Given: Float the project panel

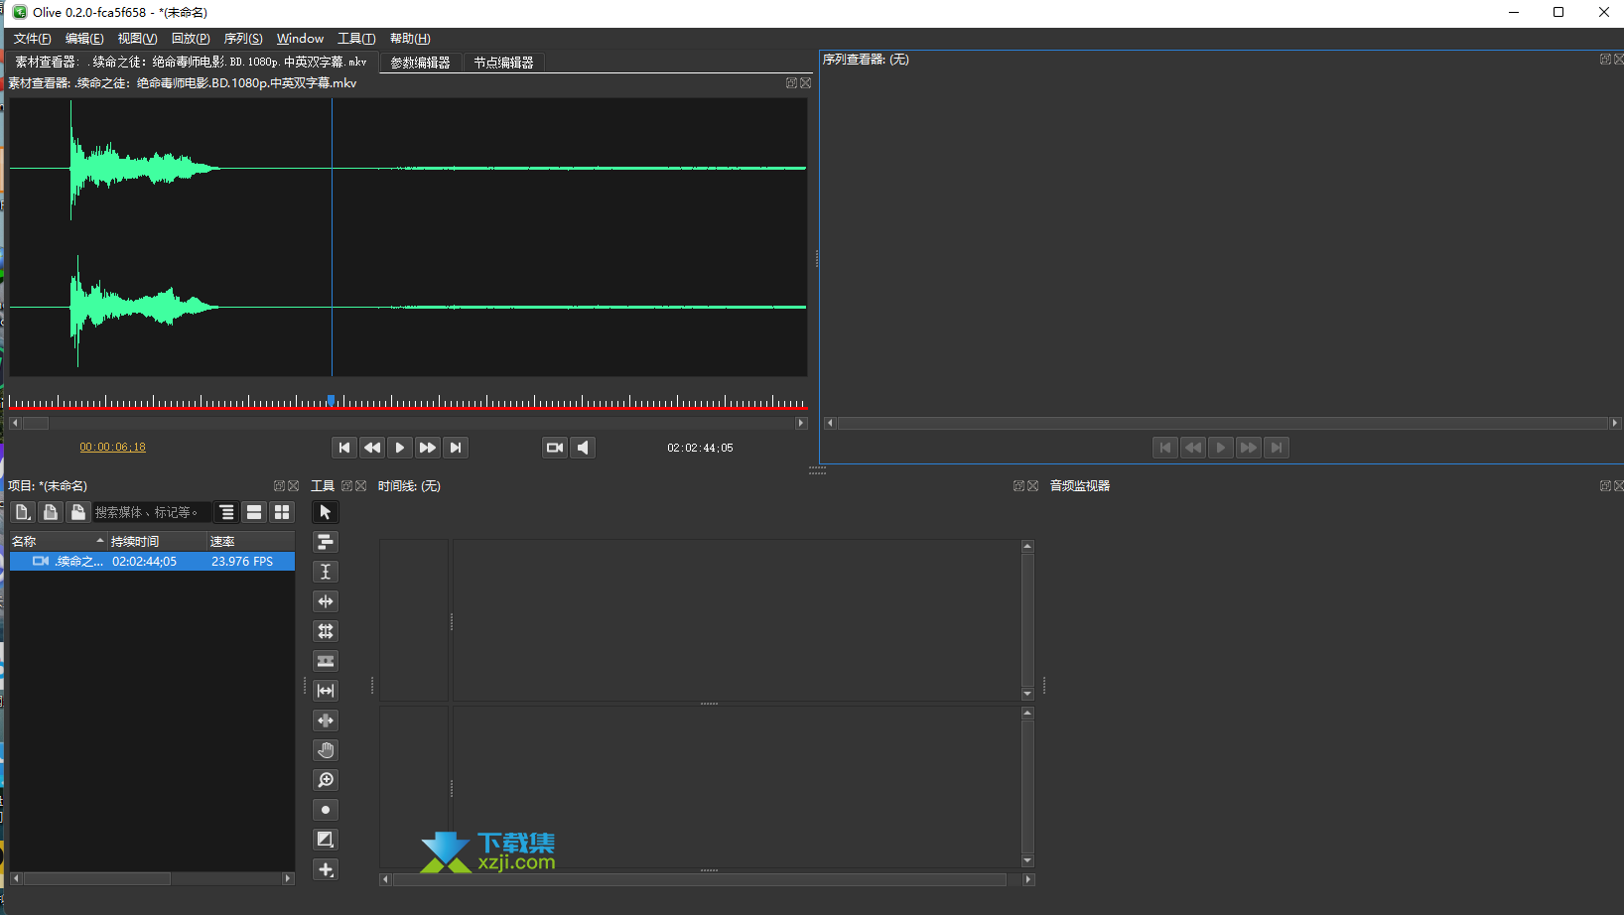Looking at the screenshot, I should coord(279,485).
